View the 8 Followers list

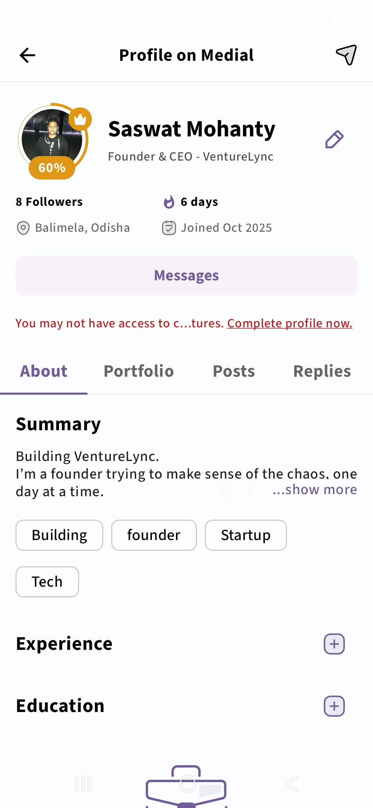(49, 202)
